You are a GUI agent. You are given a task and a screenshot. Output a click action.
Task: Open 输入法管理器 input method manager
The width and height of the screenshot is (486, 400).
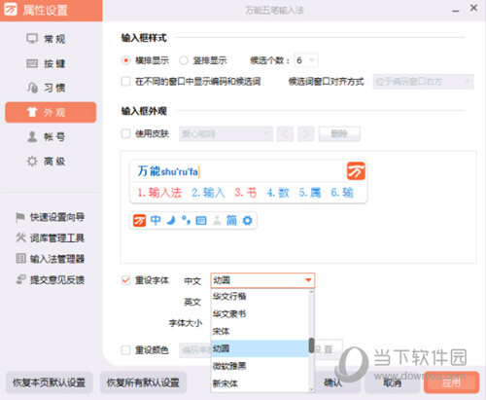point(51,259)
